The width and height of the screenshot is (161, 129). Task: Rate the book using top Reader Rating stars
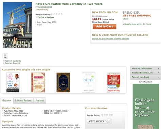(57, 14)
